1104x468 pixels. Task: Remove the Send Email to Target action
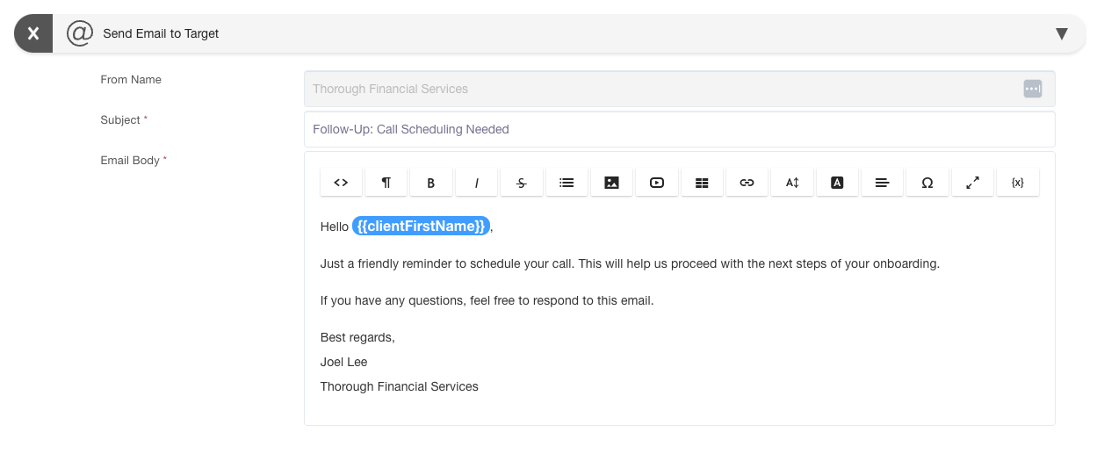[33, 33]
